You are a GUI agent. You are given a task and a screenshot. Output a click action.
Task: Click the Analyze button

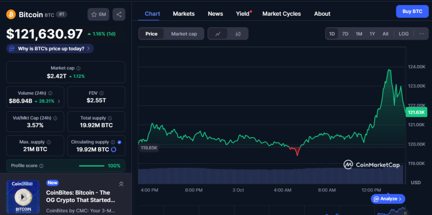(x=388, y=199)
